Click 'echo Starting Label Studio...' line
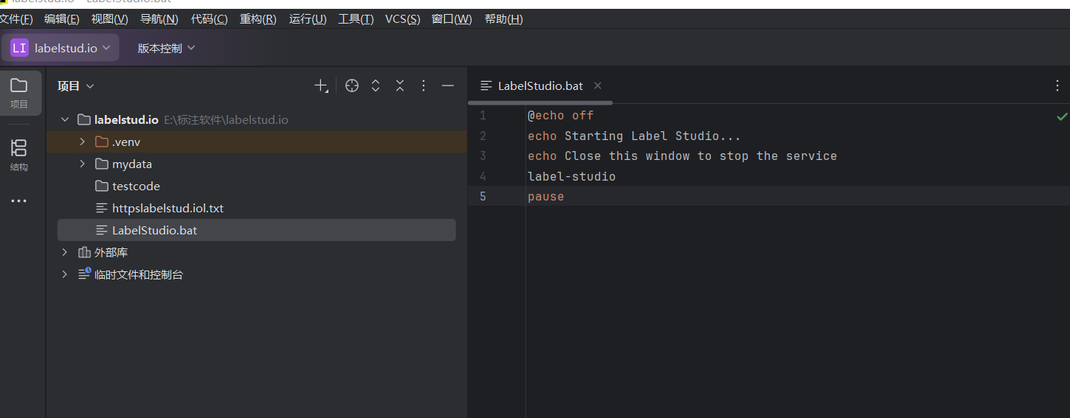 pyautogui.click(x=634, y=136)
